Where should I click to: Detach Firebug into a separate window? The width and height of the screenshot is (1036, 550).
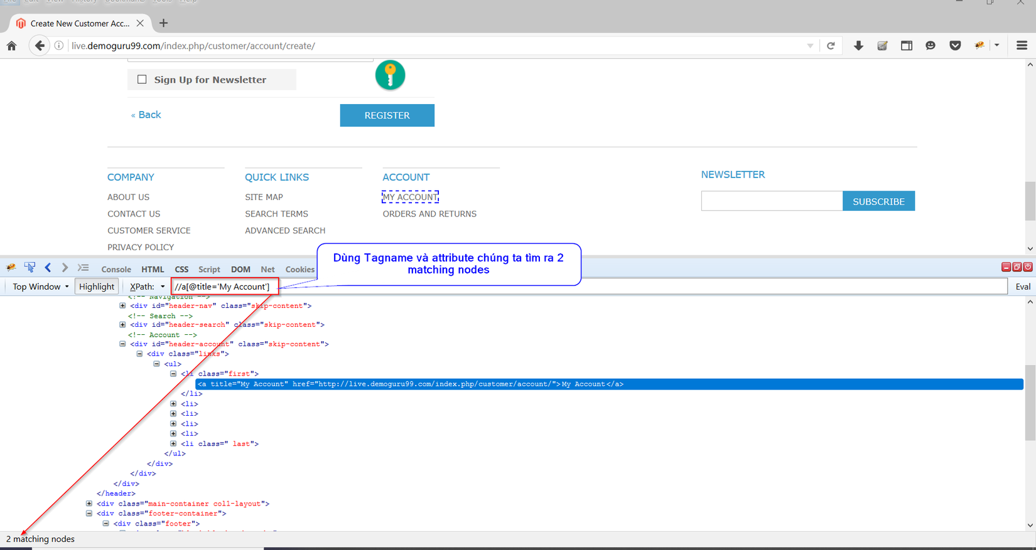(x=1017, y=267)
